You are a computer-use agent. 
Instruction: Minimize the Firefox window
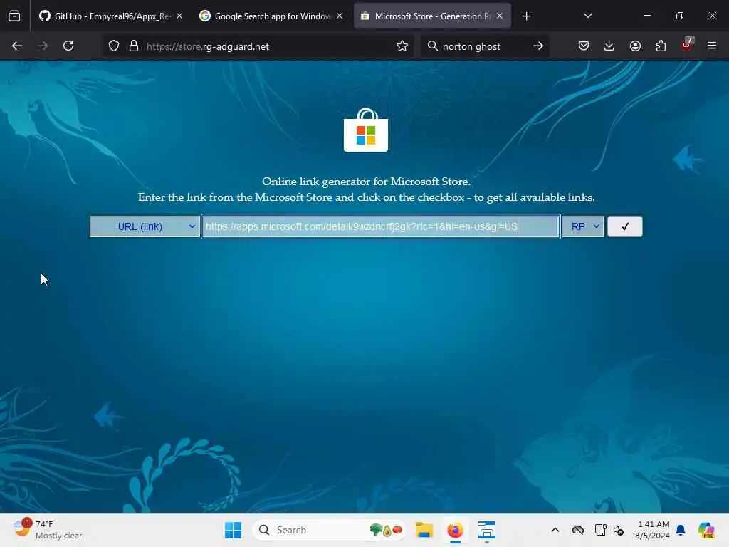(646, 16)
